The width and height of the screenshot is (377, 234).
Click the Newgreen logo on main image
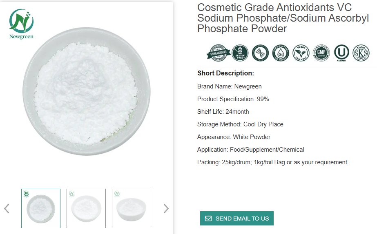pos(21,24)
